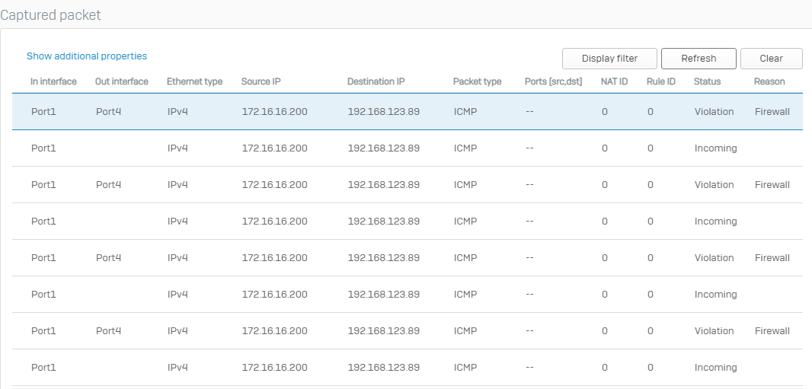Show additional properties link

click(87, 56)
